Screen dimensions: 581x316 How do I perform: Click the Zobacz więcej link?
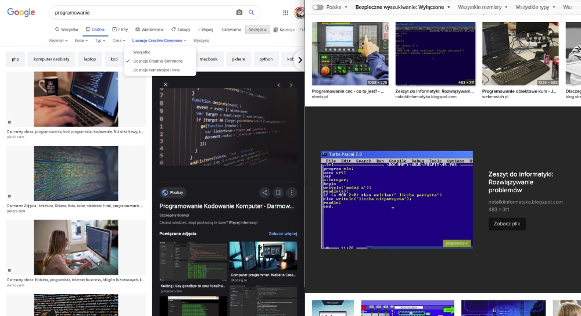[282, 234]
